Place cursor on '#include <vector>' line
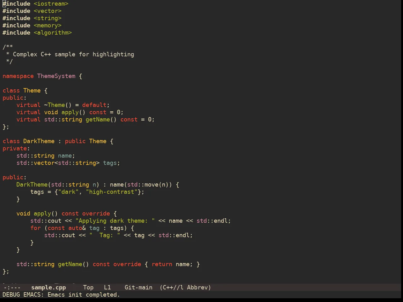 [x=32, y=11]
